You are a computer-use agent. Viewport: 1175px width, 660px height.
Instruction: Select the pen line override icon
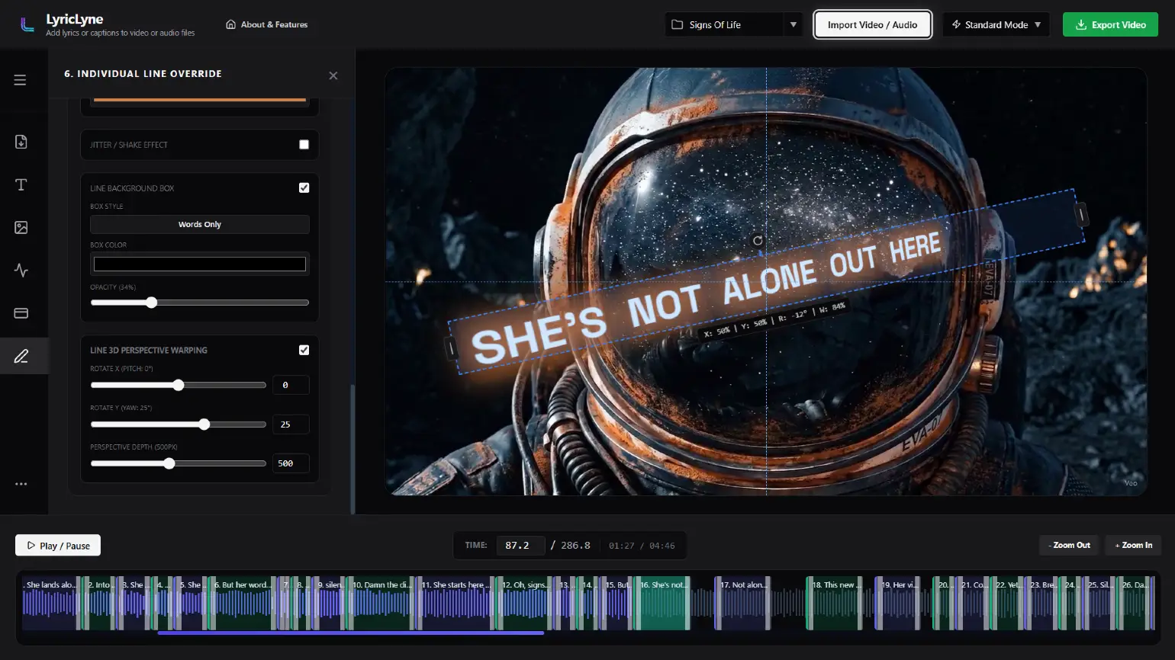[21, 356]
